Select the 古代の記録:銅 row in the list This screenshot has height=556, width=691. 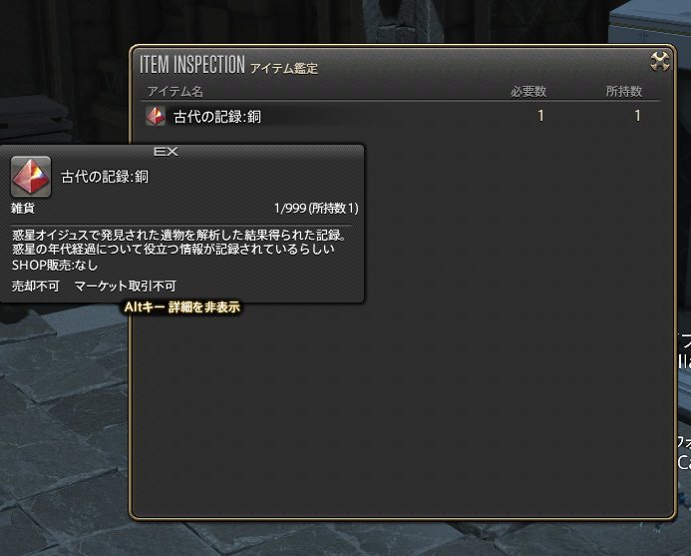(402, 116)
